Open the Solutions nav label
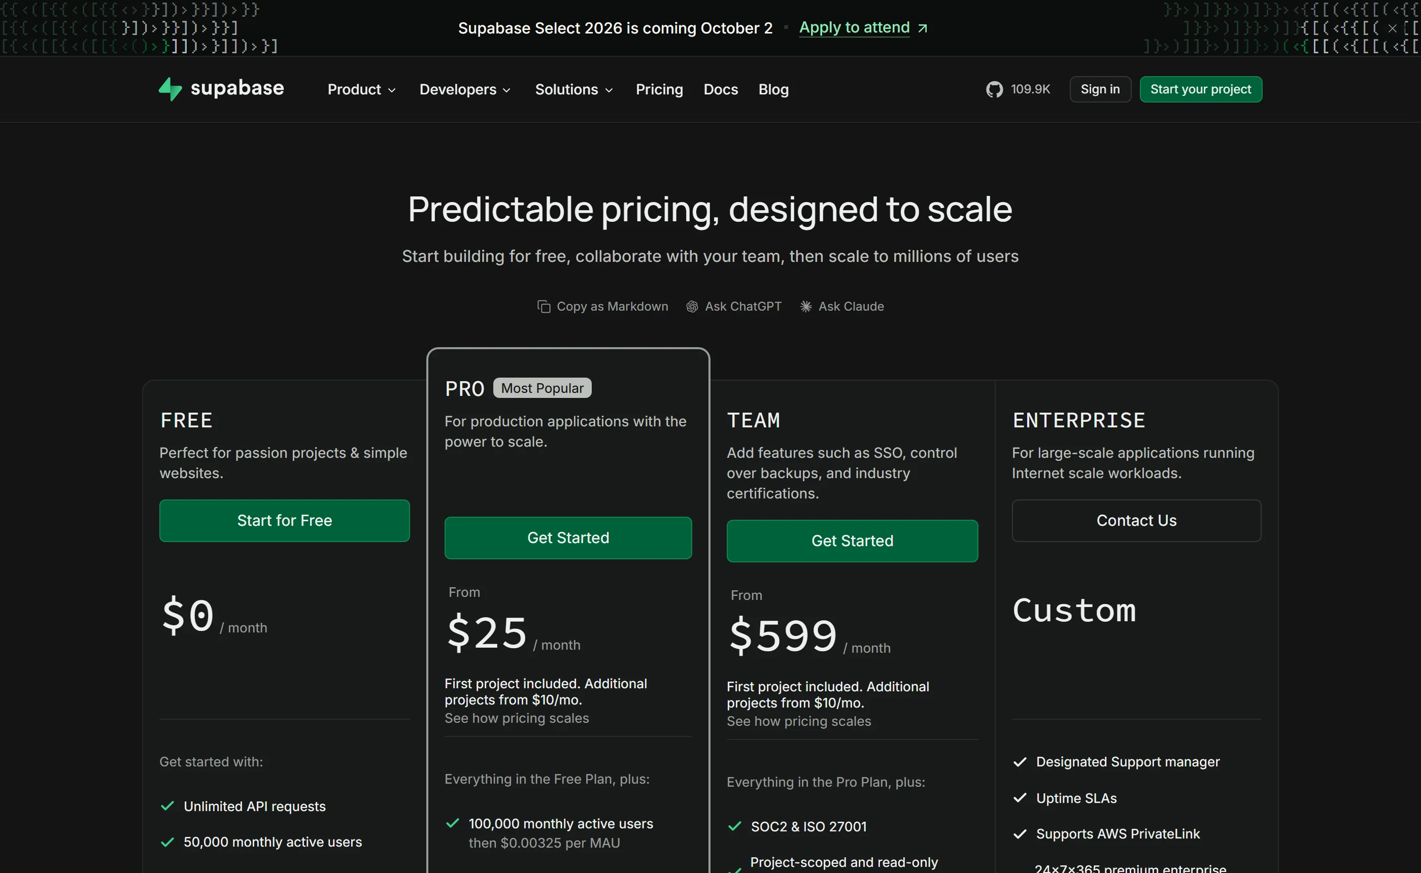This screenshot has height=873, width=1421. 566,89
